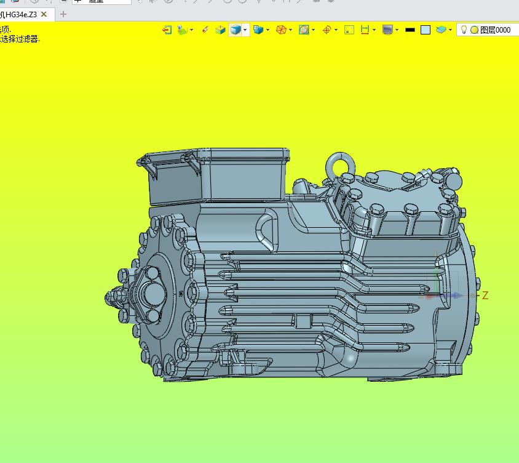Click the red crosshair target icon

point(327,30)
